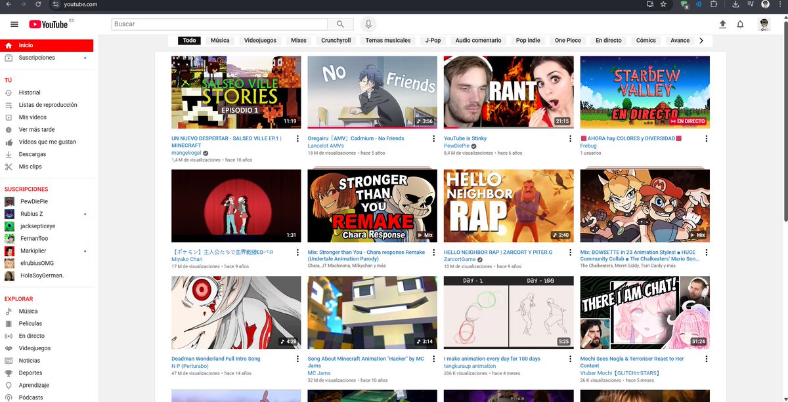Open more options for Stardew Valley stream

[706, 139]
